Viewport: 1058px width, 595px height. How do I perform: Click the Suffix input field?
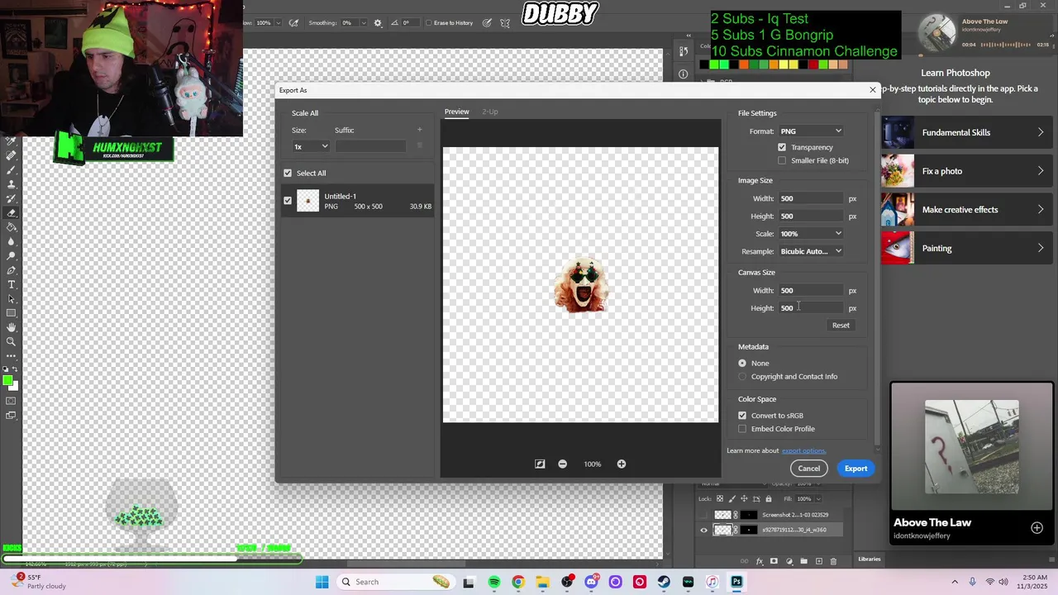click(x=370, y=146)
